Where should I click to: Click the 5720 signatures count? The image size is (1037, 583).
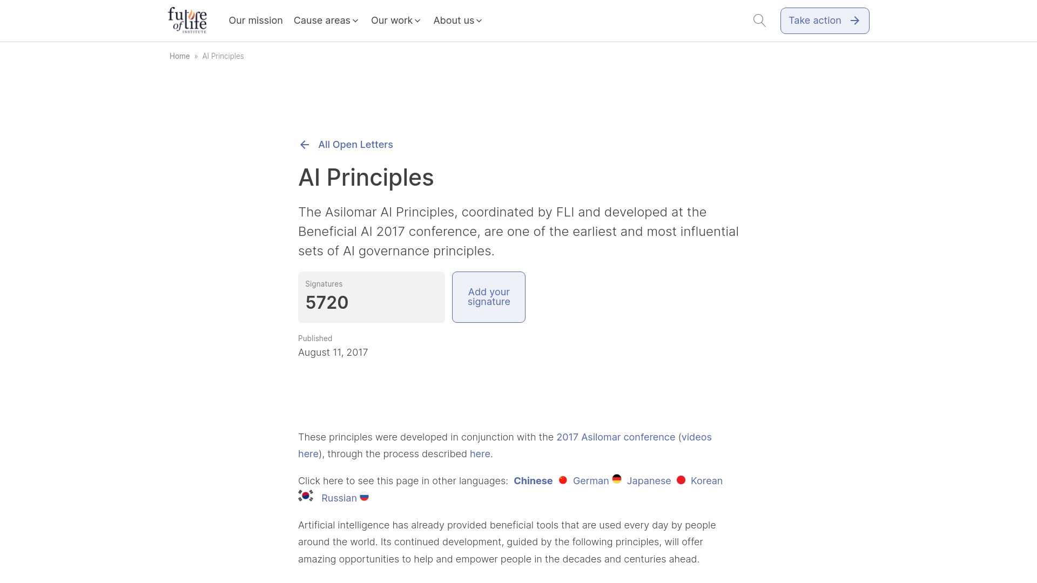pyautogui.click(x=327, y=302)
